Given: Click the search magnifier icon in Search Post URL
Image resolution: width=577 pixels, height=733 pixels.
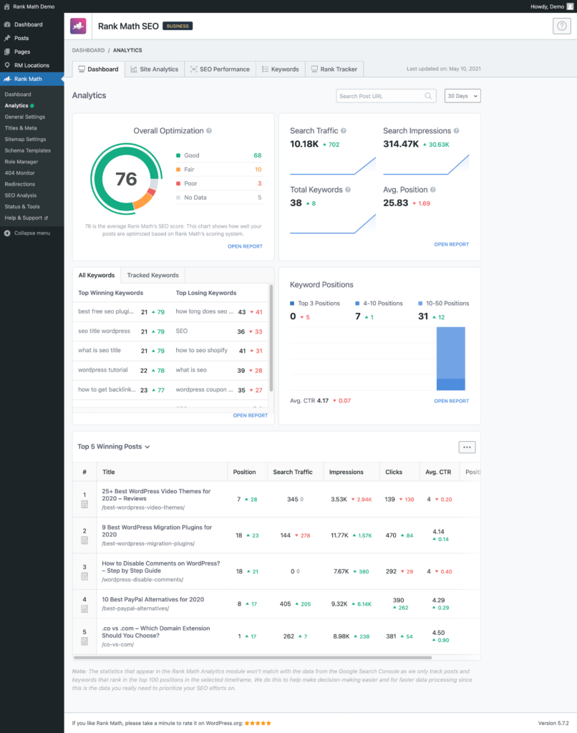Looking at the screenshot, I should point(428,96).
